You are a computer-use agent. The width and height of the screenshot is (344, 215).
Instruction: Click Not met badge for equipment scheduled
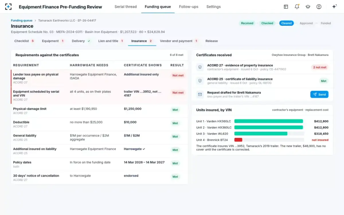(178, 93)
